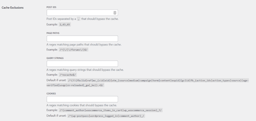Screen dimensions: 256x121
Task: Click the default query string regex starting with fbclid
Action: click(157, 80)
